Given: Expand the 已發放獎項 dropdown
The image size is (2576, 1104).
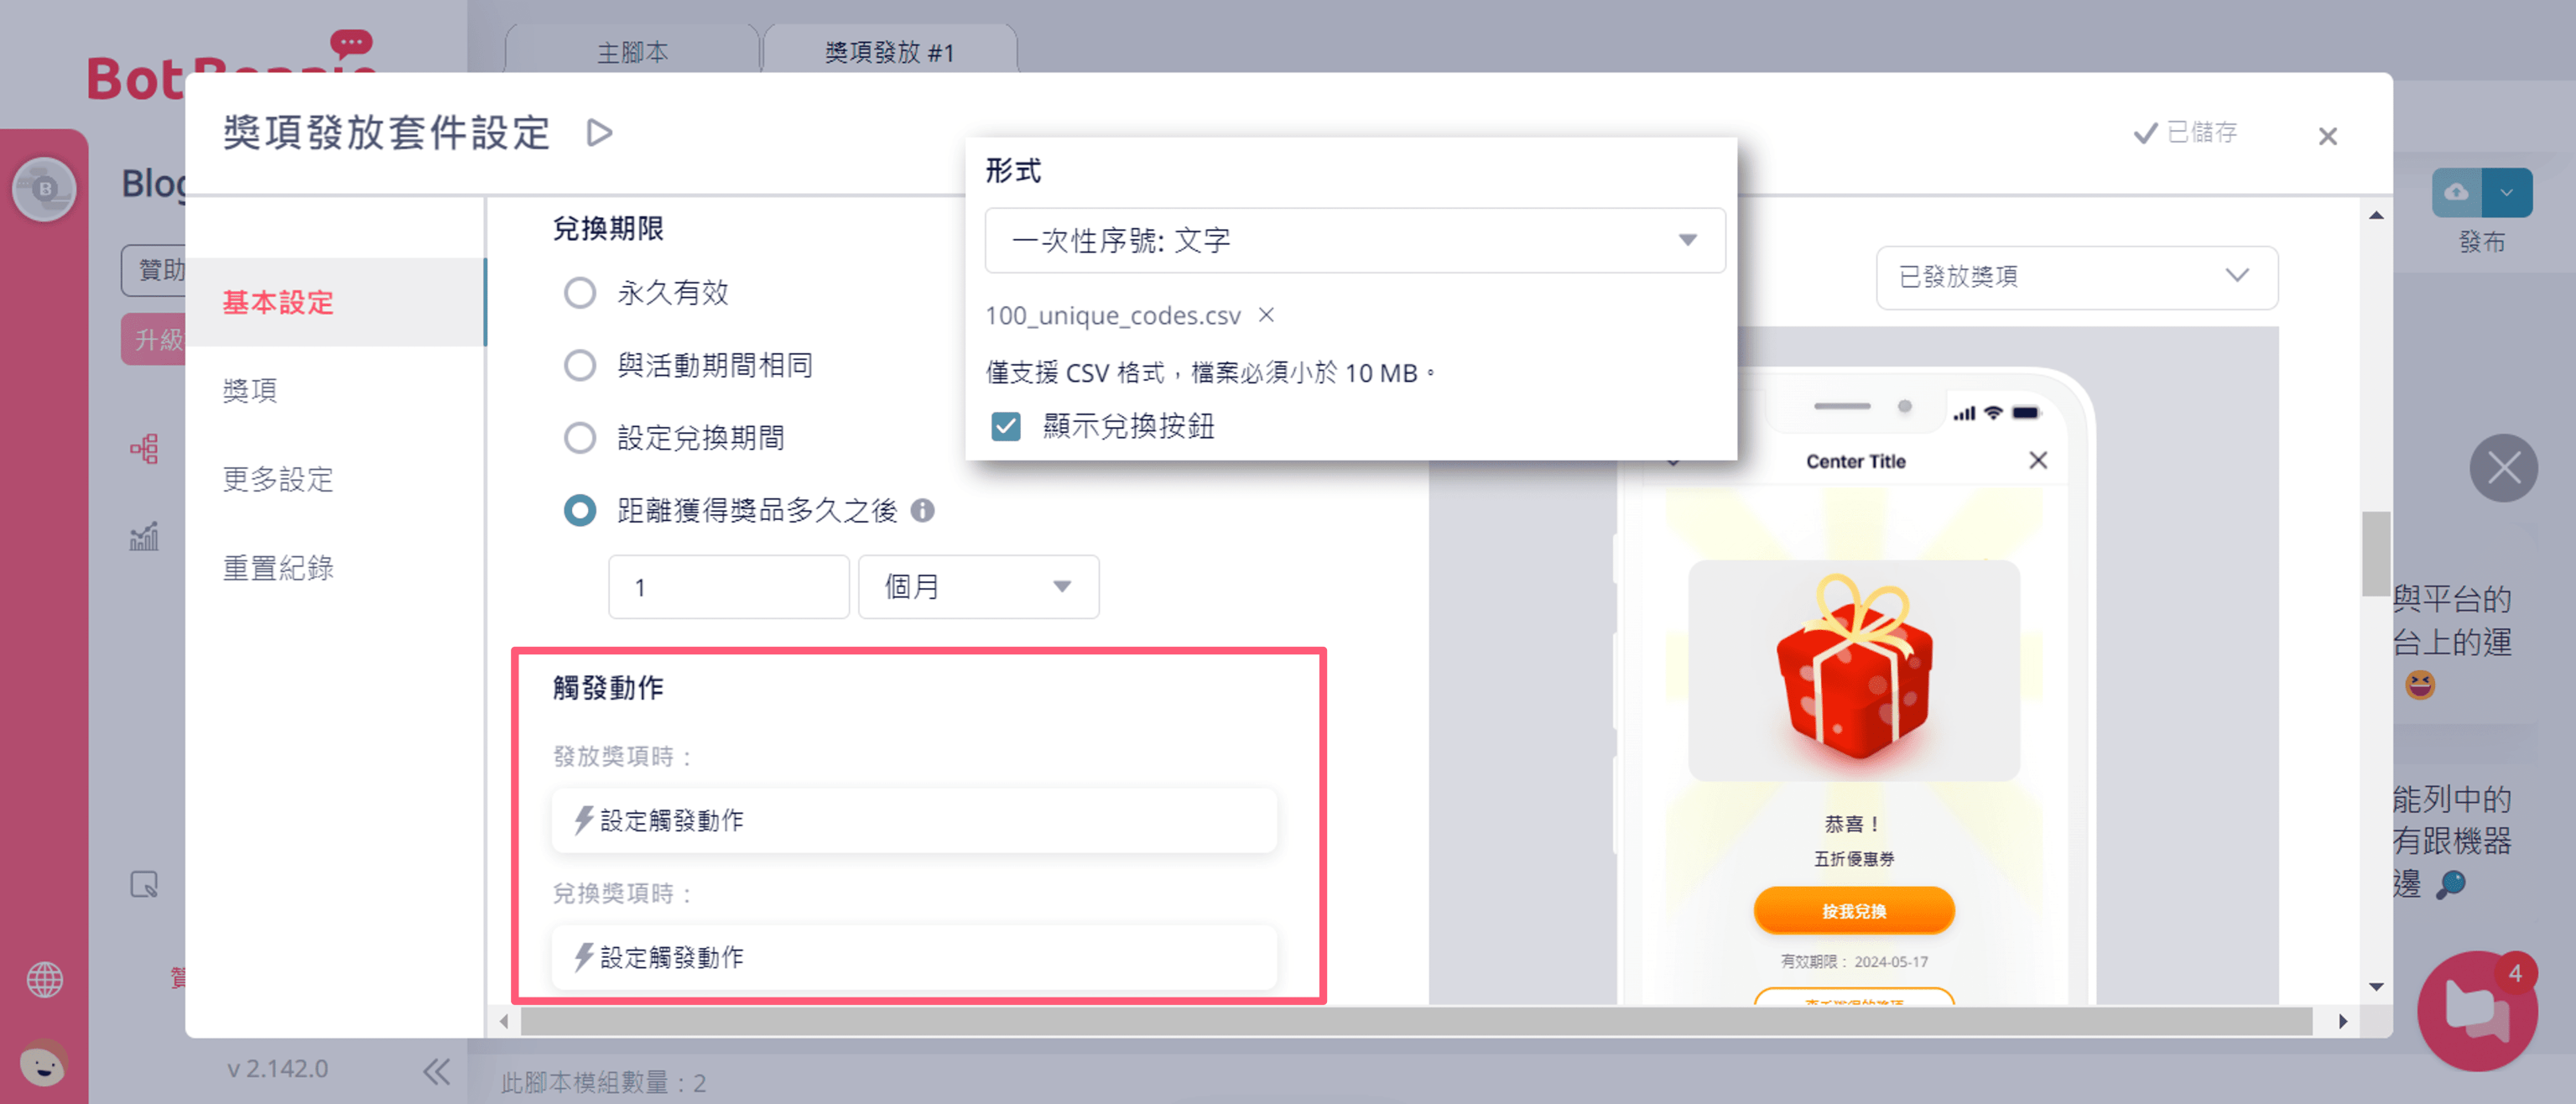Looking at the screenshot, I should [x=2076, y=277].
